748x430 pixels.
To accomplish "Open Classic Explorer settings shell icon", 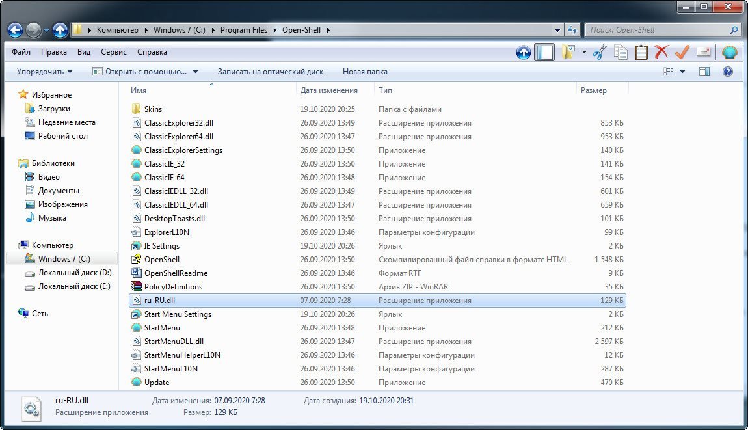I will (x=729, y=52).
